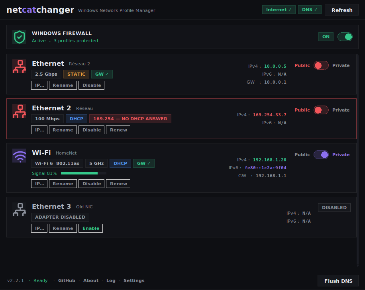Click the 169.254 NO DHCP ANSWER warning
365x290 pixels.
pyautogui.click(x=130, y=119)
